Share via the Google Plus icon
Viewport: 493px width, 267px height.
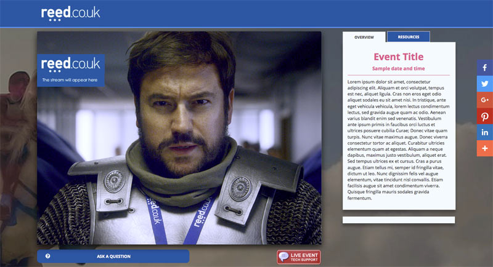click(485, 100)
